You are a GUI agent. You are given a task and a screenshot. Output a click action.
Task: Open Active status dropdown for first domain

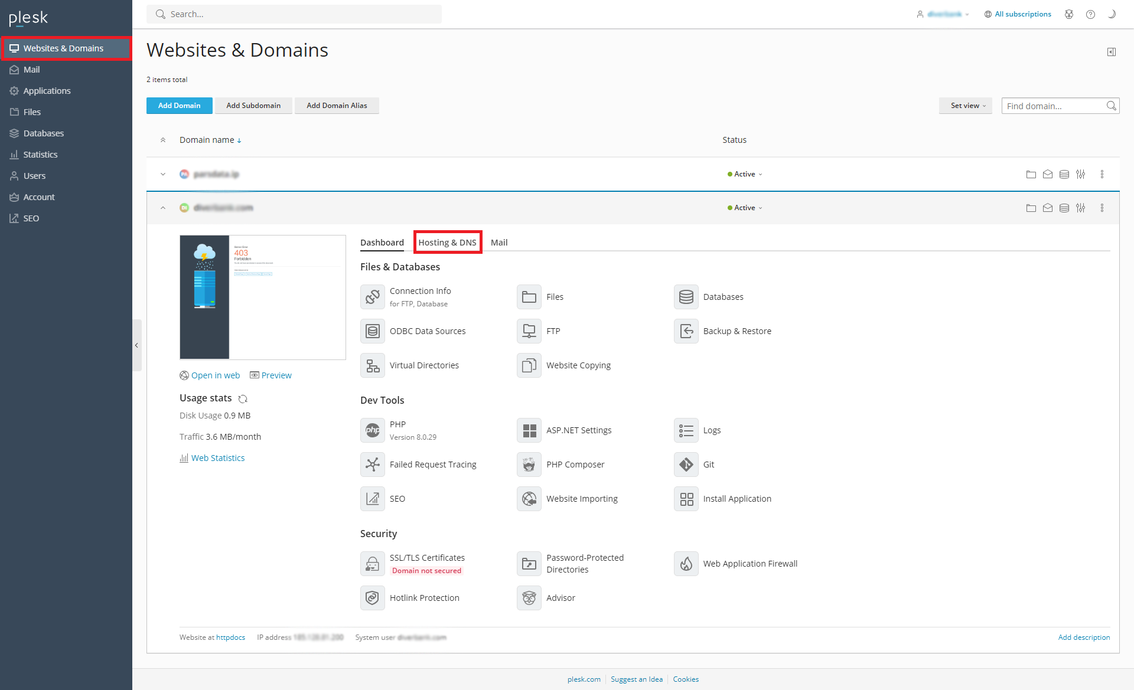coord(745,174)
